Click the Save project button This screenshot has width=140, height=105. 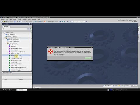9,22
